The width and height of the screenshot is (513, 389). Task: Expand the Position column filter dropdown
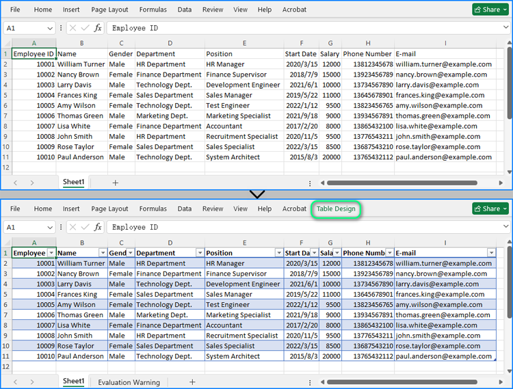click(279, 253)
